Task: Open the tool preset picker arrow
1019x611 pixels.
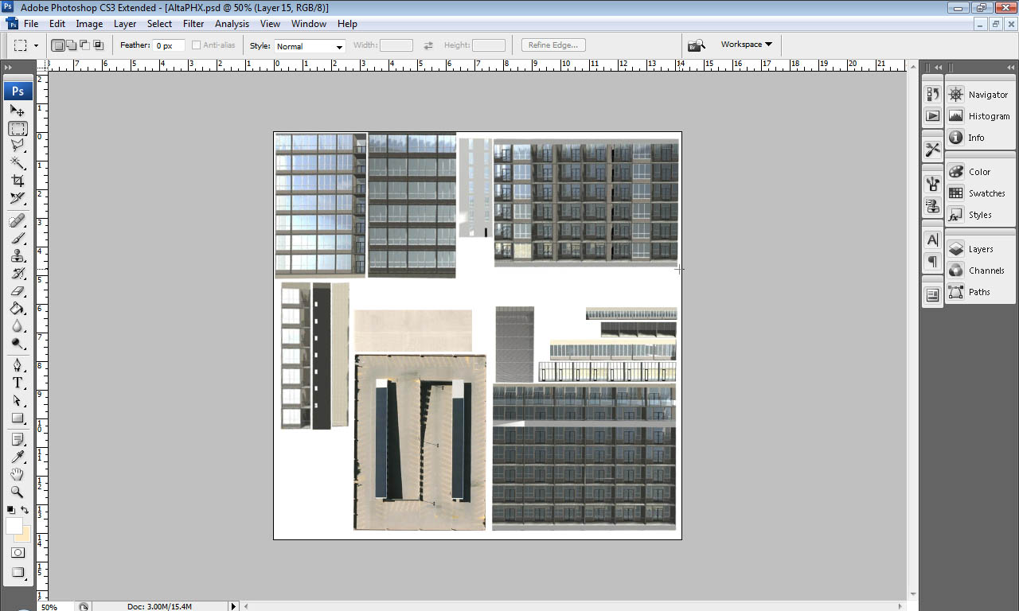Action: (x=36, y=45)
